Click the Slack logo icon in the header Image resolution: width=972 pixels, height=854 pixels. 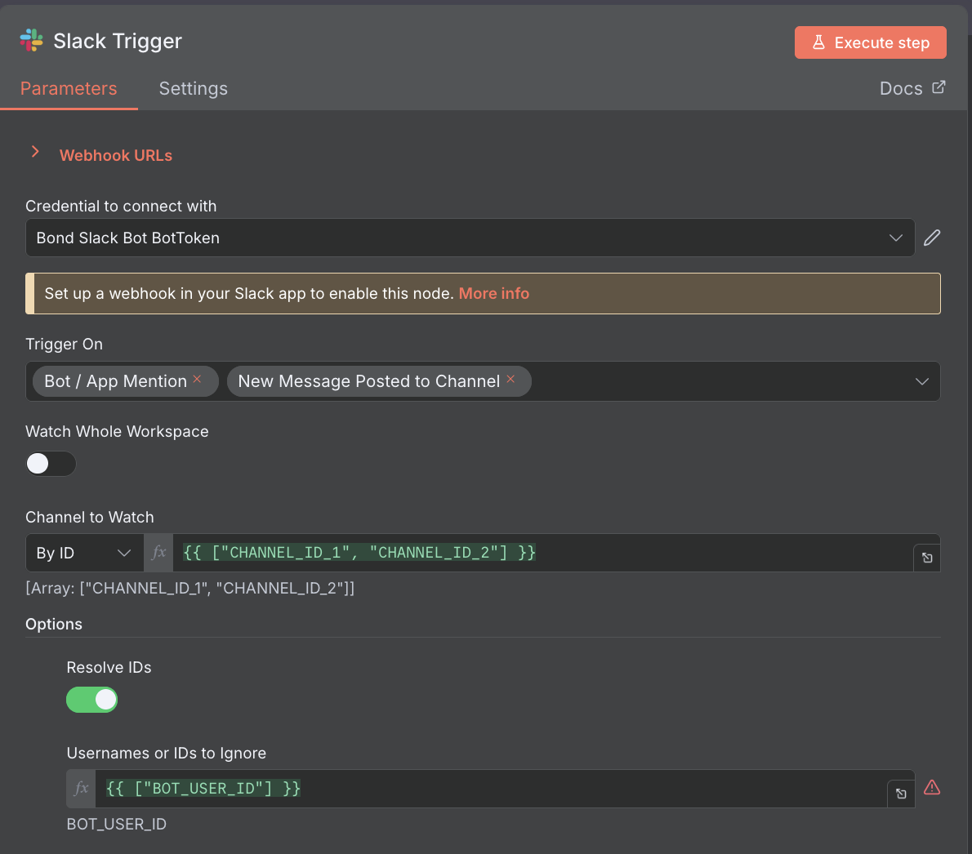[31, 40]
